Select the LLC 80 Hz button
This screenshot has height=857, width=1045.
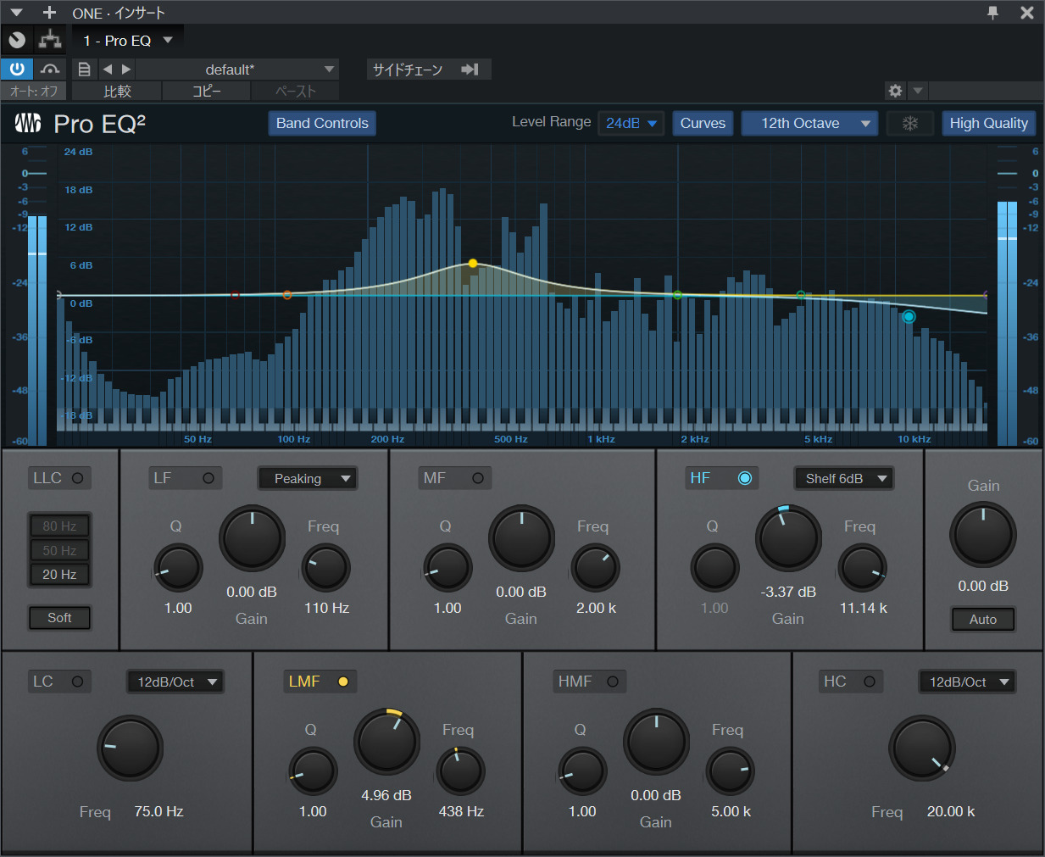[59, 526]
